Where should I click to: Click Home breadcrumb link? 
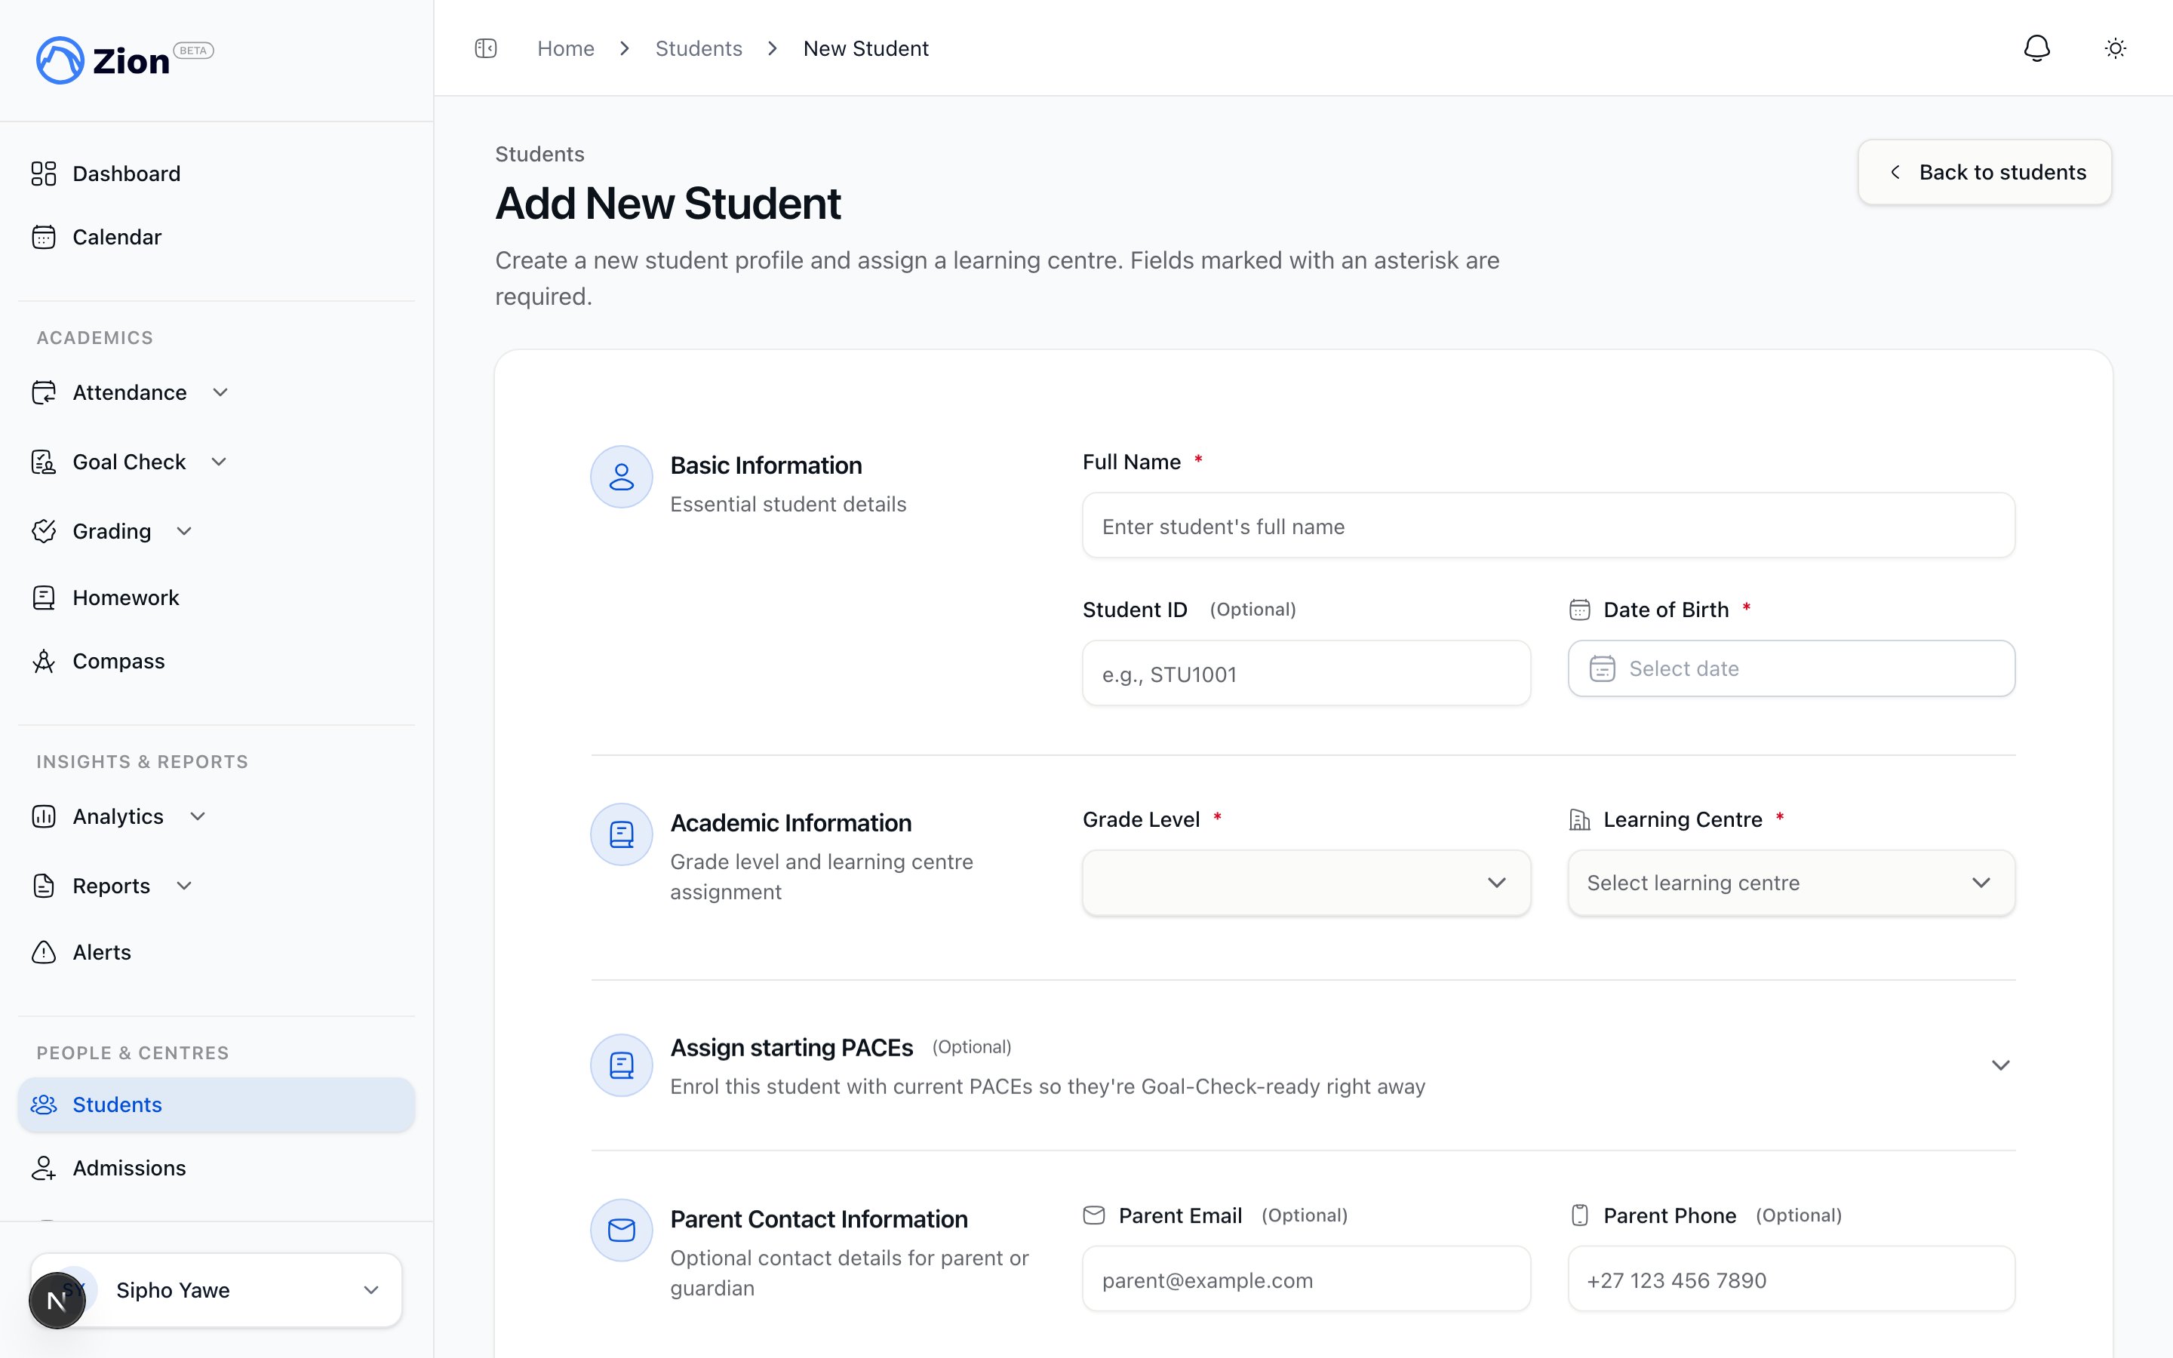(x=566, y=48)
